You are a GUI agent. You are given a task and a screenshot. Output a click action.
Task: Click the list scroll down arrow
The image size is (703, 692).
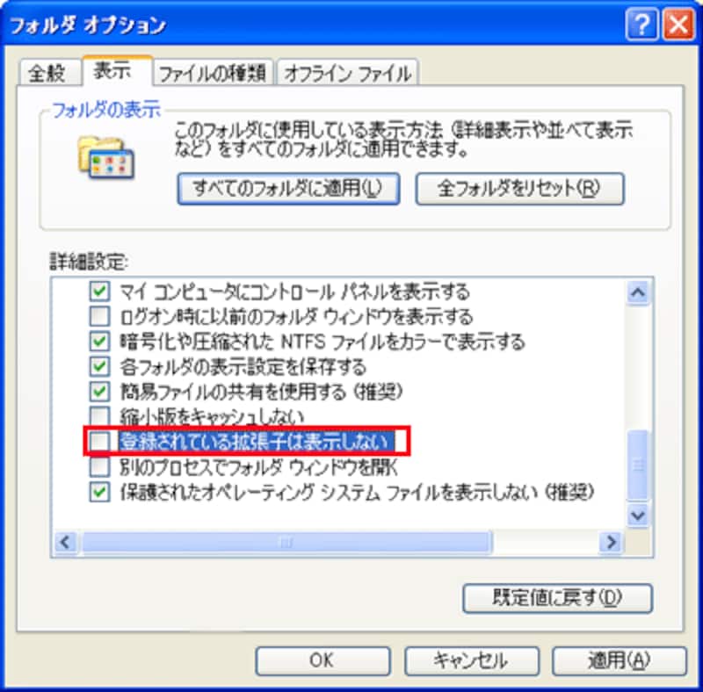click(638, 515)
